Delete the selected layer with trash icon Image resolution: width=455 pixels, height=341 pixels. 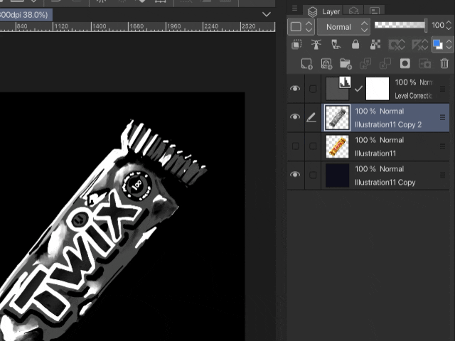pyautogui.click(x=444, y=63)
